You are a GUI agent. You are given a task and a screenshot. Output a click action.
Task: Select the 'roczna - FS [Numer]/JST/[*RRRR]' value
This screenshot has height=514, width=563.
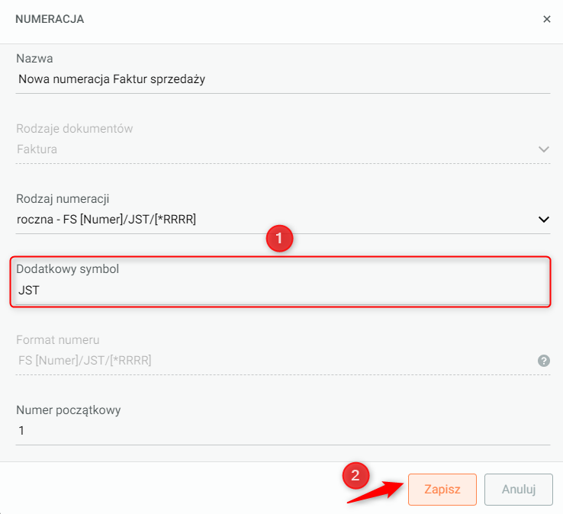click(x=107, y=220)
